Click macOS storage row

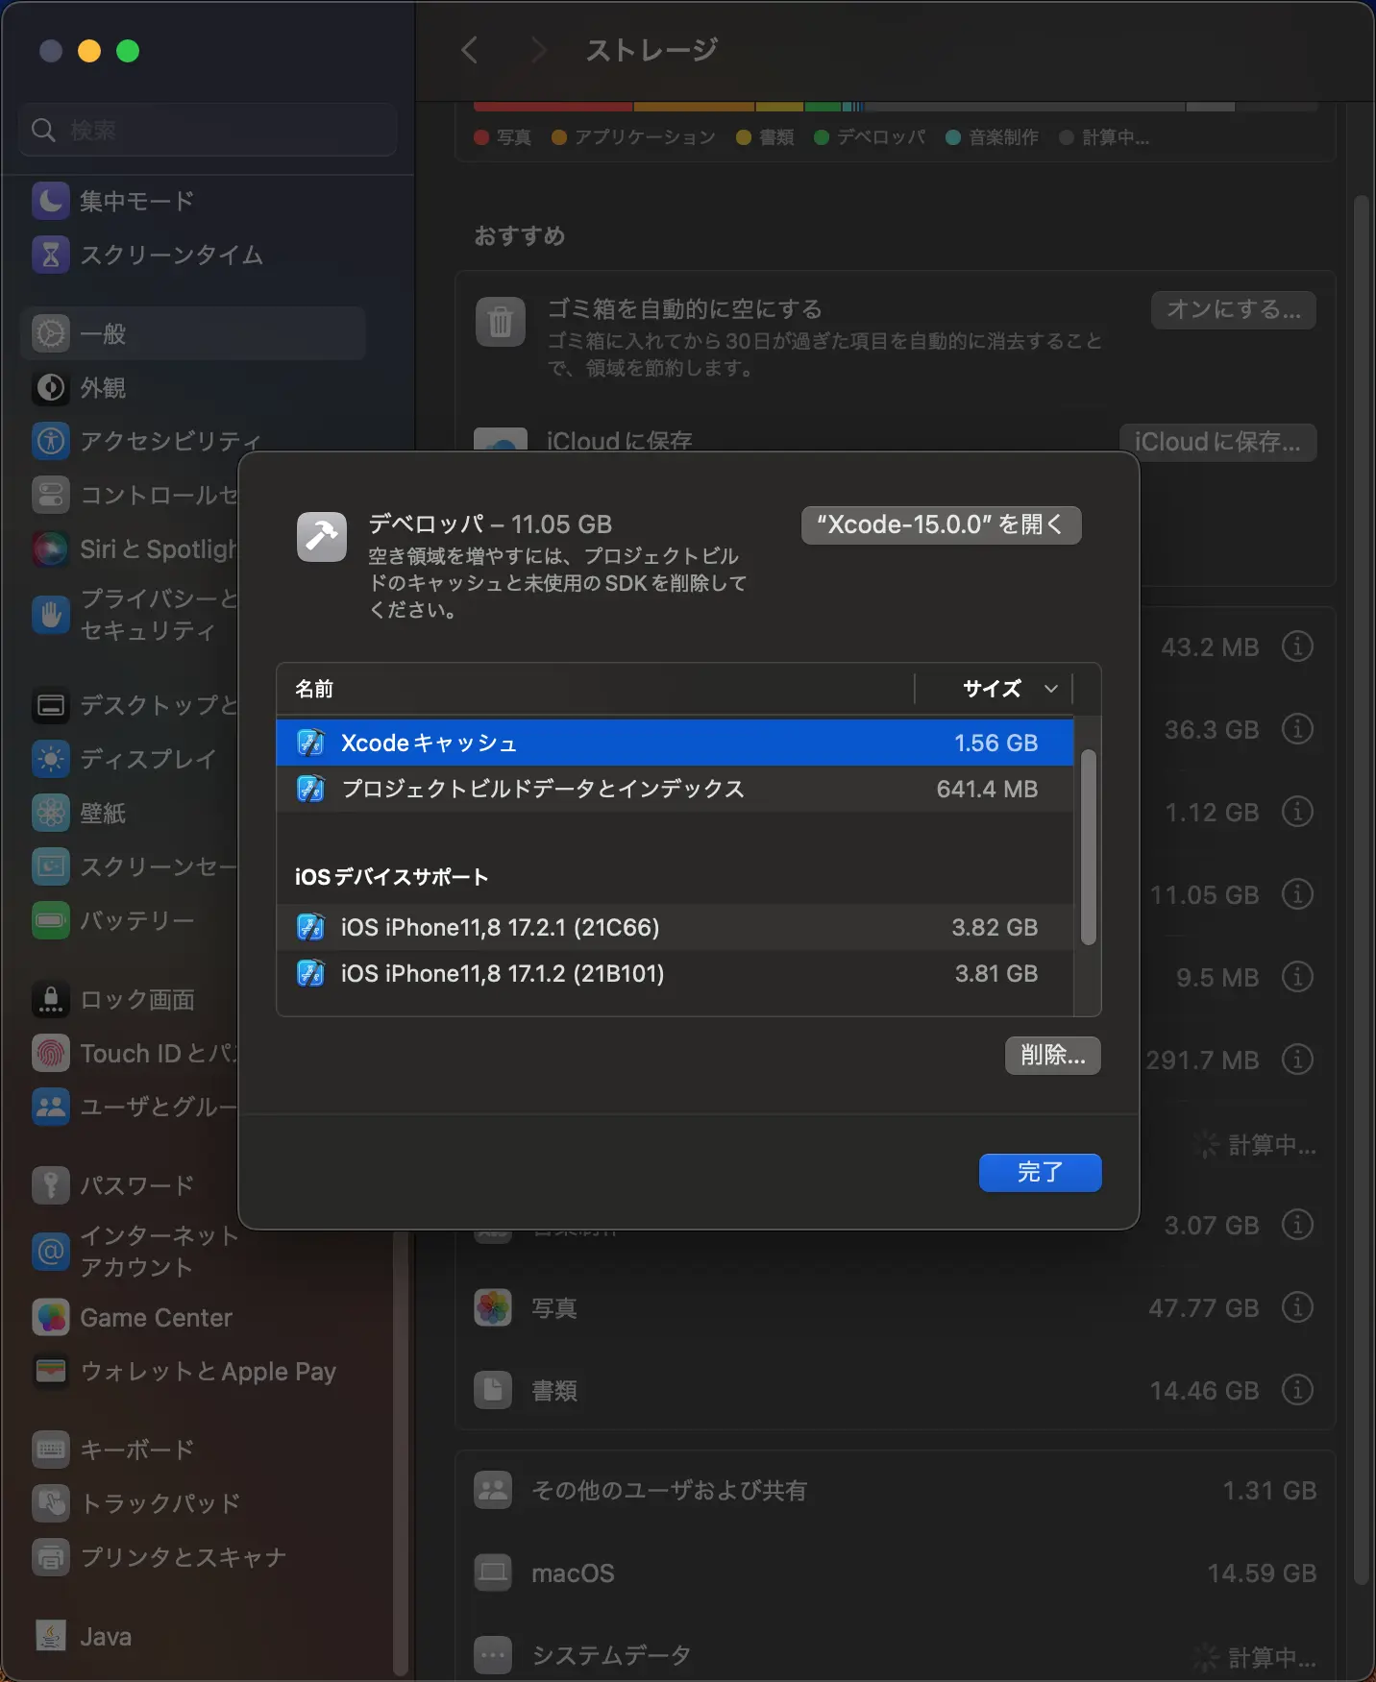(895, 1572)
